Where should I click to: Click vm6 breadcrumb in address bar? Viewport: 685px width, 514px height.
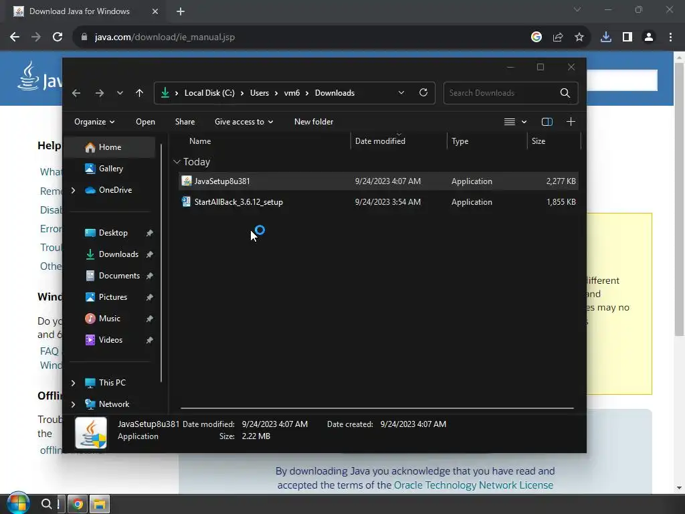click(x=292, y=93)
